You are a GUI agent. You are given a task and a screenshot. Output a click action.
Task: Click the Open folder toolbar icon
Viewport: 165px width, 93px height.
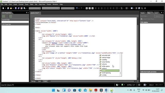(11, 8)
